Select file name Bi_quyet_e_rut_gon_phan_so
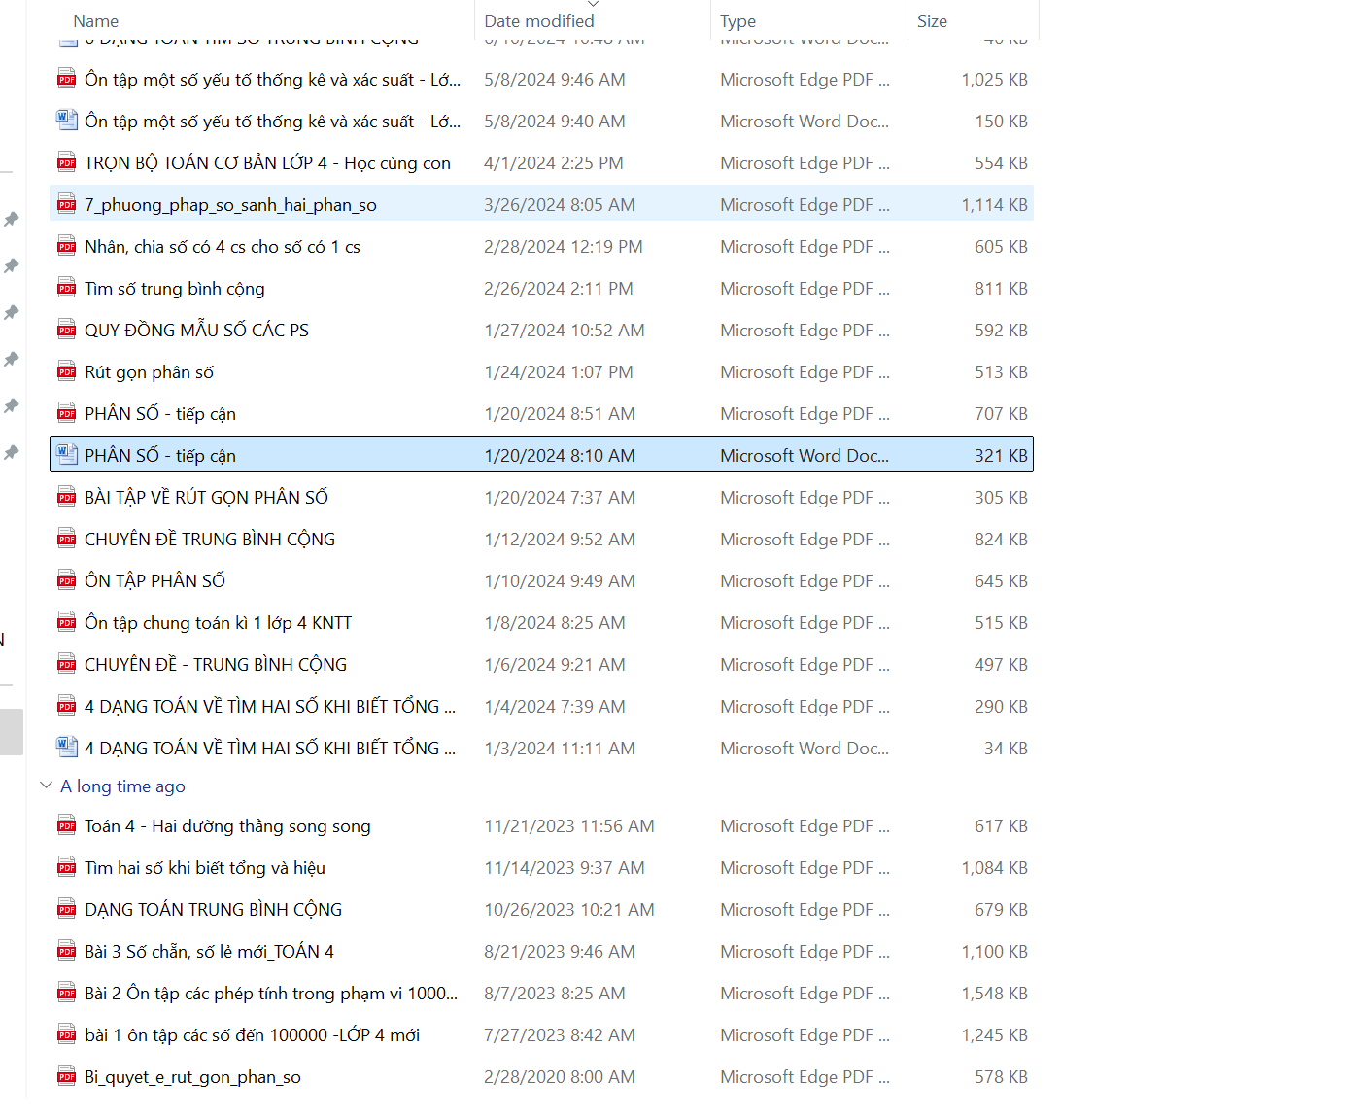Screen dimensions: 1370x1118 (x=192, y=1077)
